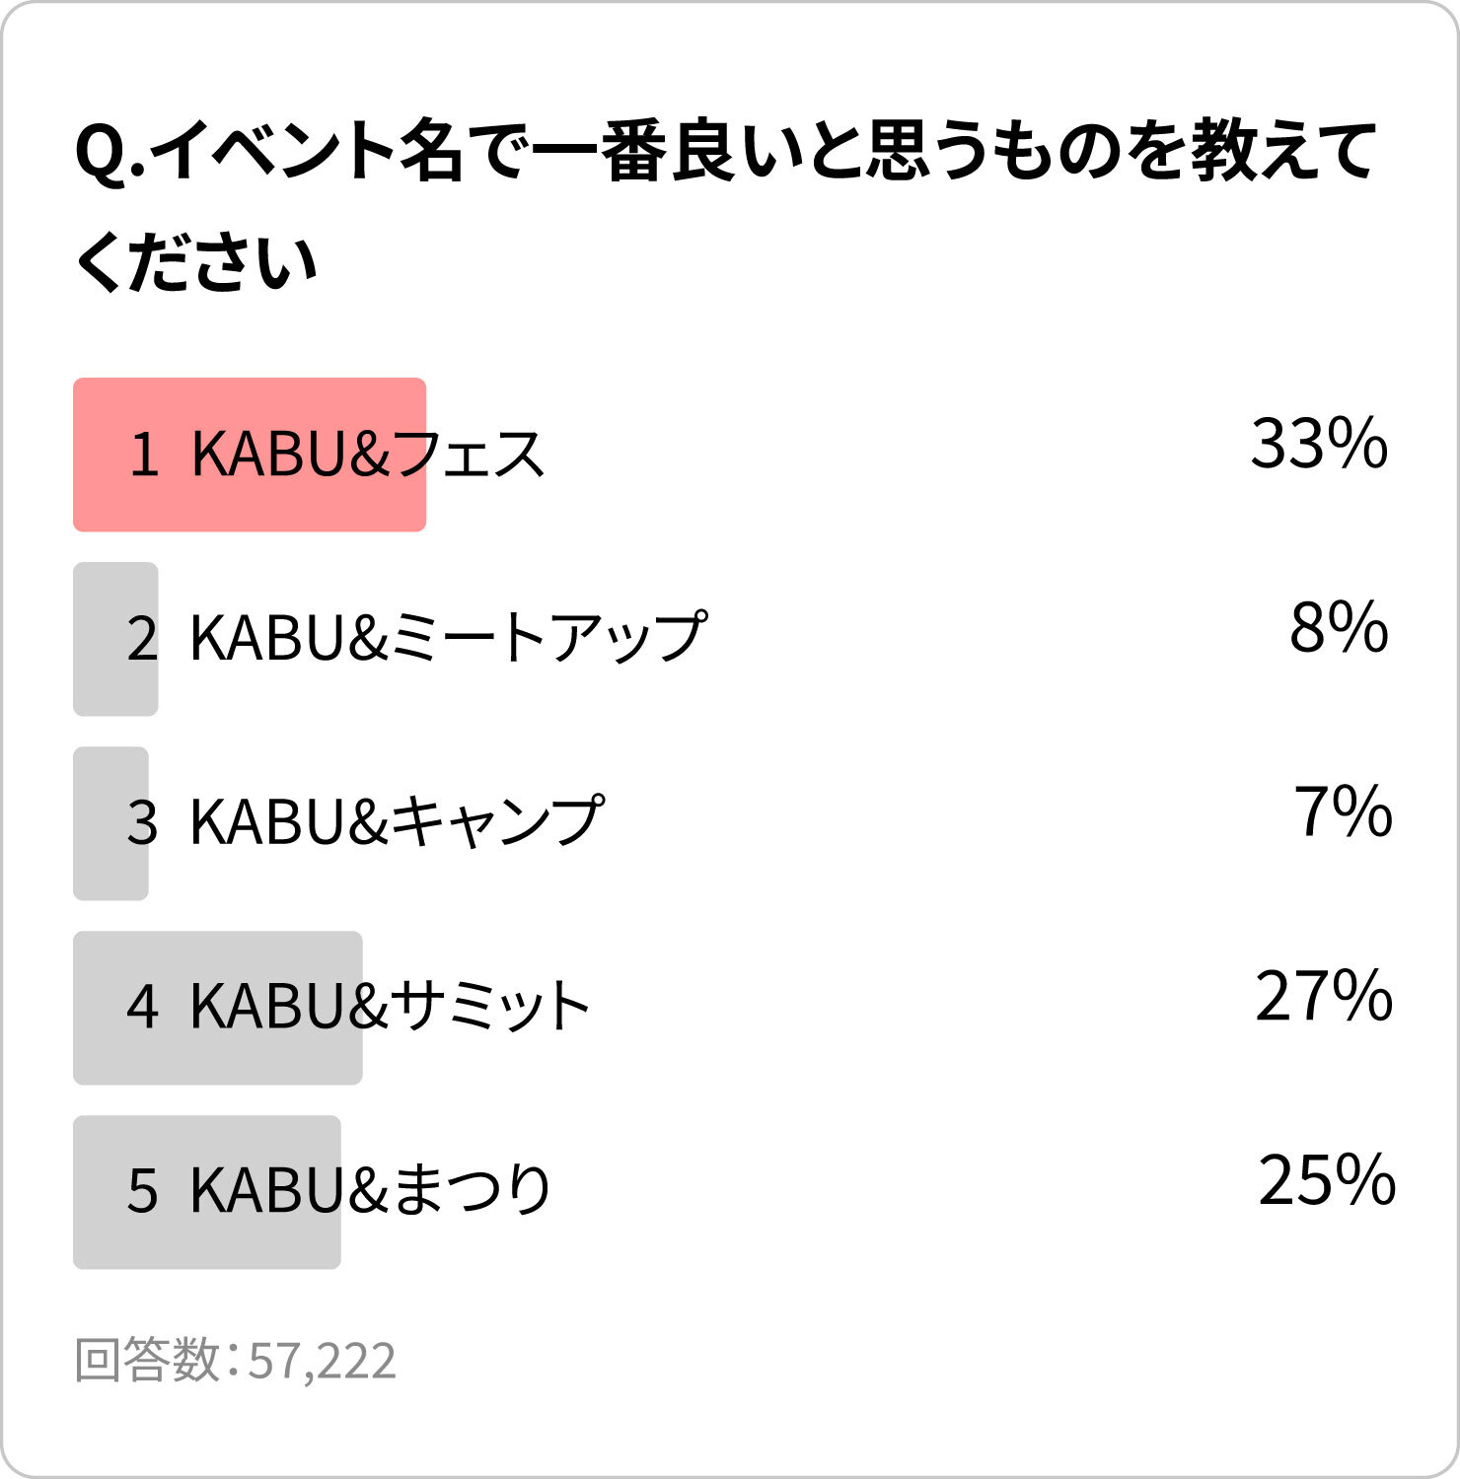
Task: Click the rank number 5 label
Action: coord(142,1191)
